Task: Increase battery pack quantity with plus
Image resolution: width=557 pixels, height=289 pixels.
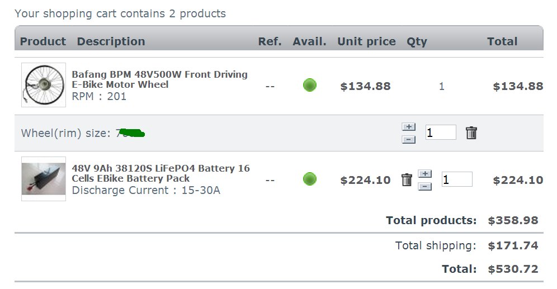Action: click(x=425, y=174)
